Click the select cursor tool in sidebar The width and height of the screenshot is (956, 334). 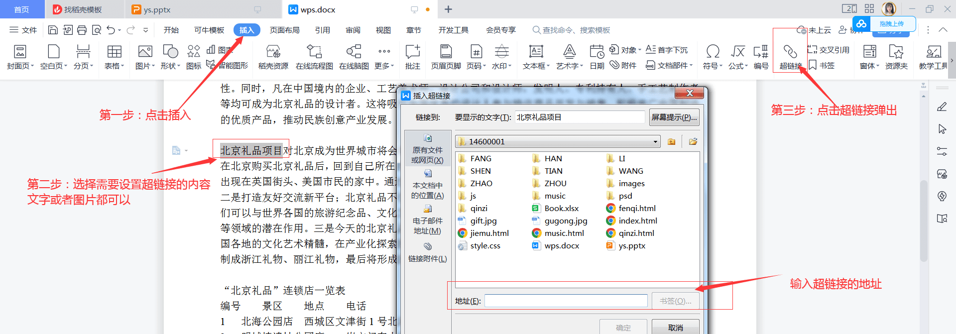click(942, 129)
